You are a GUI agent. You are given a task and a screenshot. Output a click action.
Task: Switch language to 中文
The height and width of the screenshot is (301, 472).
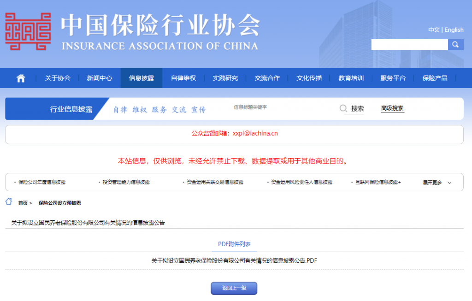coord(434,30)
